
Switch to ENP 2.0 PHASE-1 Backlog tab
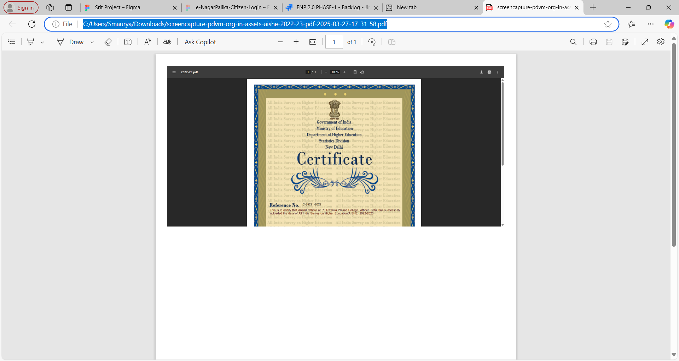[x=332, y=7]
